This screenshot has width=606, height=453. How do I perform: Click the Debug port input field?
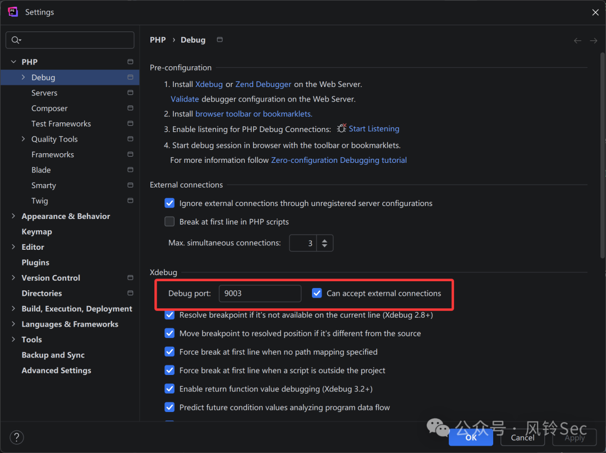(260, 294)
